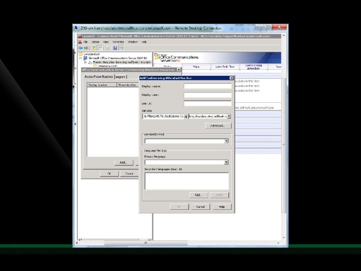Click the horizontal scrollbar right arrow
This screenshot has height=271, width=361.
coord(279,243)
